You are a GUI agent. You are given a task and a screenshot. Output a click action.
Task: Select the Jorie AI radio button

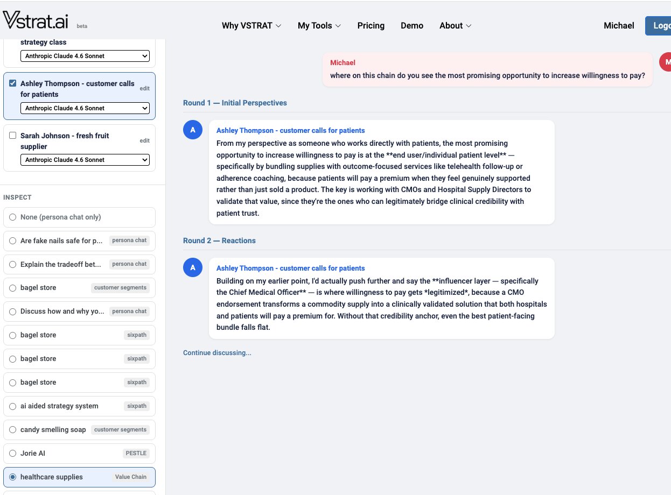tap(13, 454)
